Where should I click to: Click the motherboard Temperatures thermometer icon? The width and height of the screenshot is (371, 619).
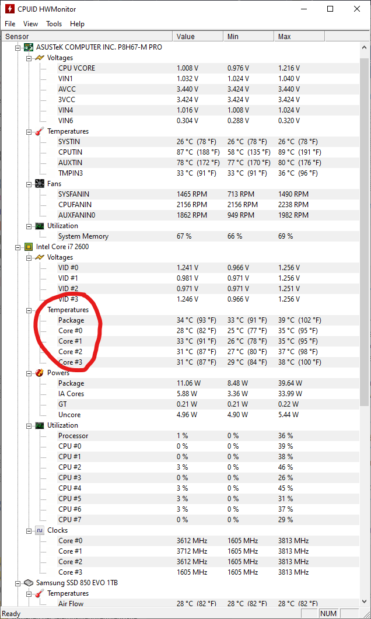[x=40, y=131]
